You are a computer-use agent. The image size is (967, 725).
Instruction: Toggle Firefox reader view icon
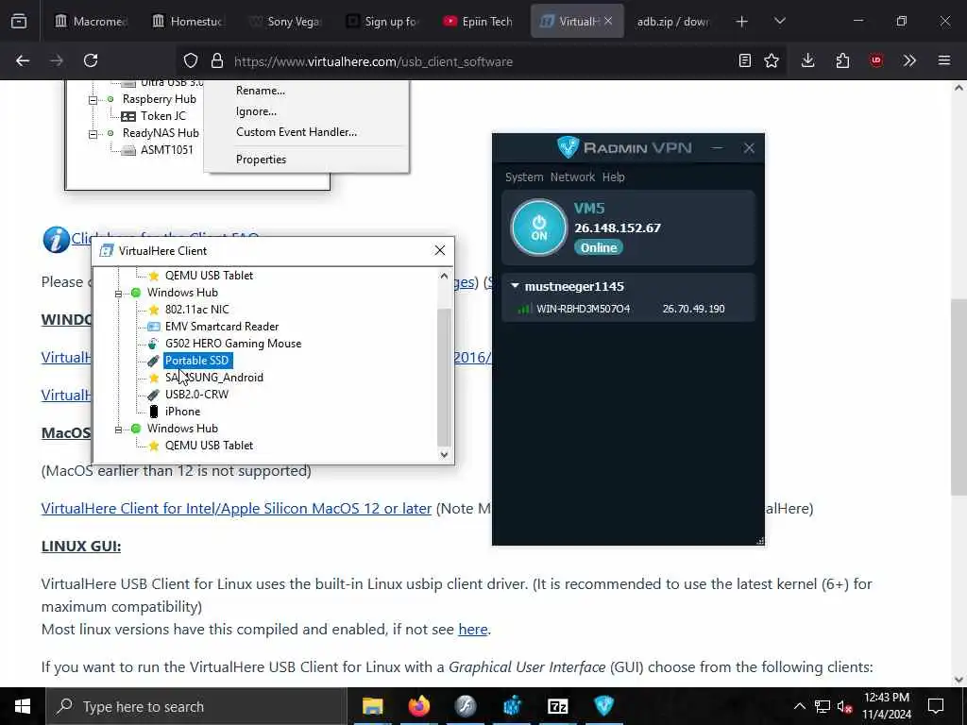(x=745, y=61)
